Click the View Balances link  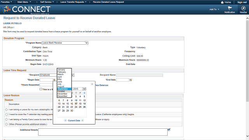pos(102,85)
